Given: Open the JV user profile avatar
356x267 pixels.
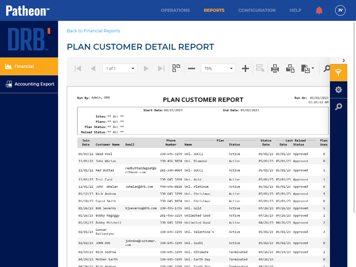Looking at the screenshot, I should [x=340, y=11].
